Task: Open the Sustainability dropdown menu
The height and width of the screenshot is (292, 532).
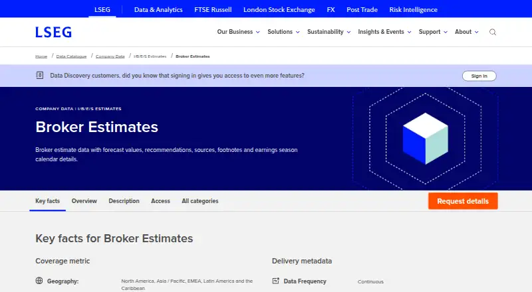Action: [x=329, y=32]
